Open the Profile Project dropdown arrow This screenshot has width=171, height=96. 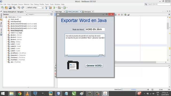click(x=67, y=8)
